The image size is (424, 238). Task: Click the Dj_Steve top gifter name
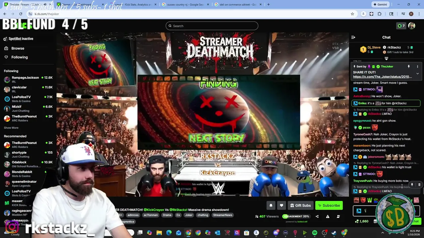374,47
